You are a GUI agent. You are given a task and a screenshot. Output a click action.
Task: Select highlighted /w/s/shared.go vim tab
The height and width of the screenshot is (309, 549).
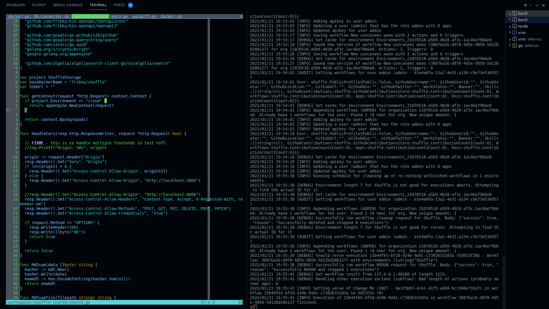tap(90, 16)
